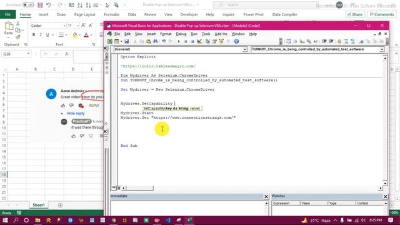Open the Calibri font name dropdown
The width and height of the screenshot is (400, 225).
(64, 26)
